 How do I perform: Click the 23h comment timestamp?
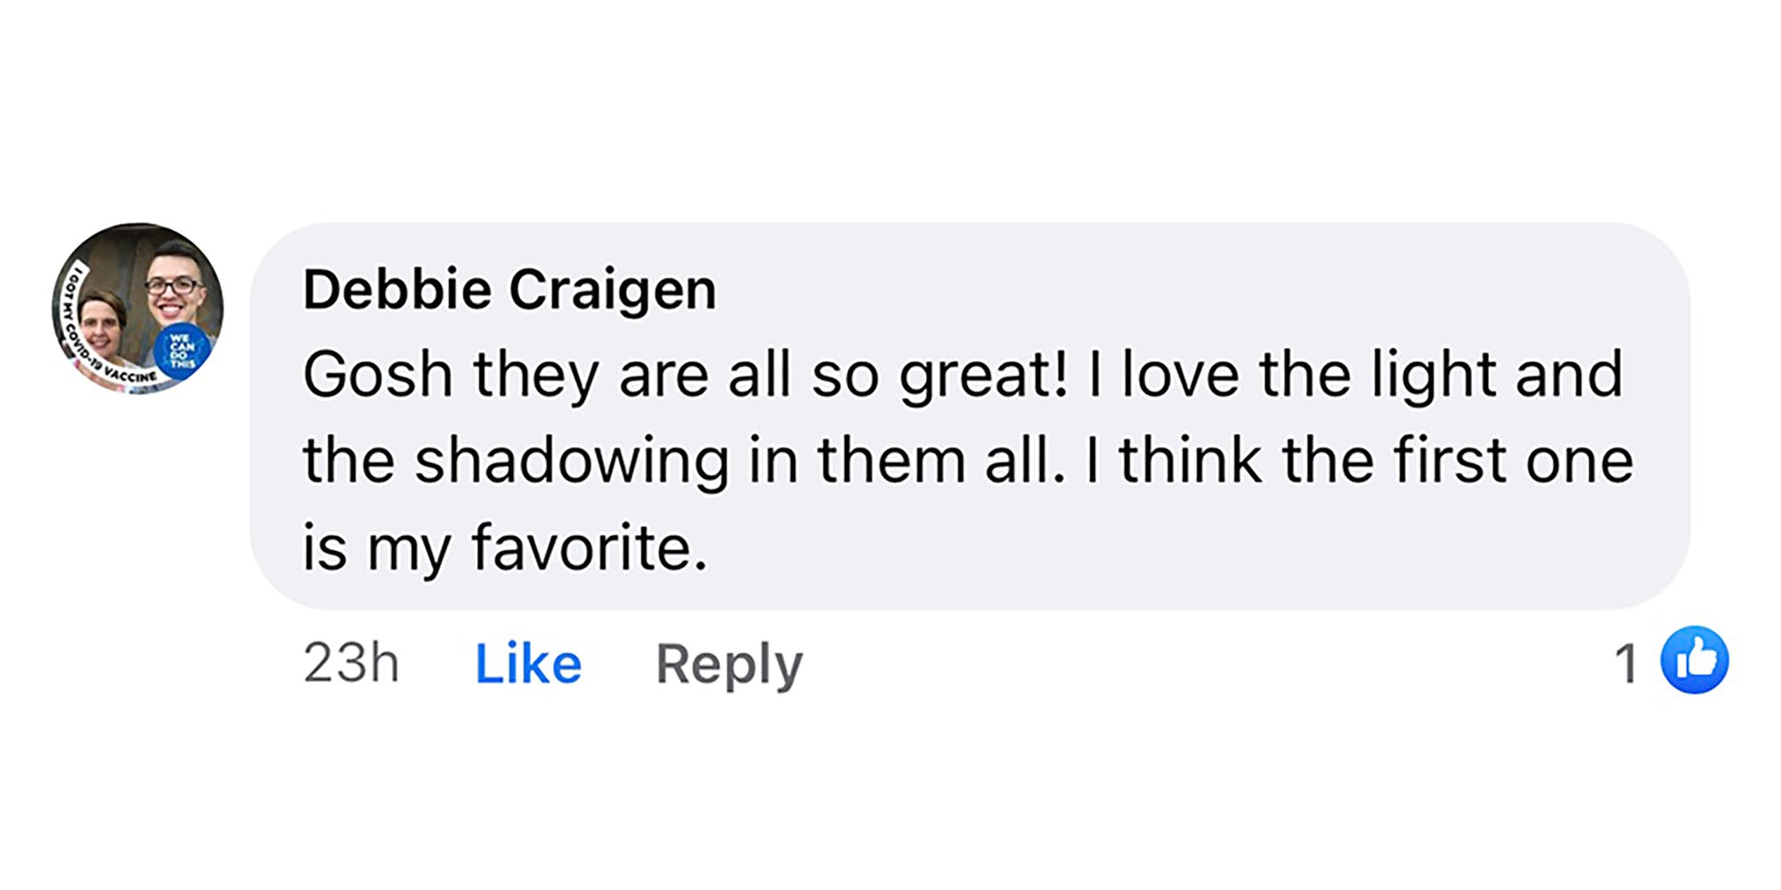(x=351, y=664)
